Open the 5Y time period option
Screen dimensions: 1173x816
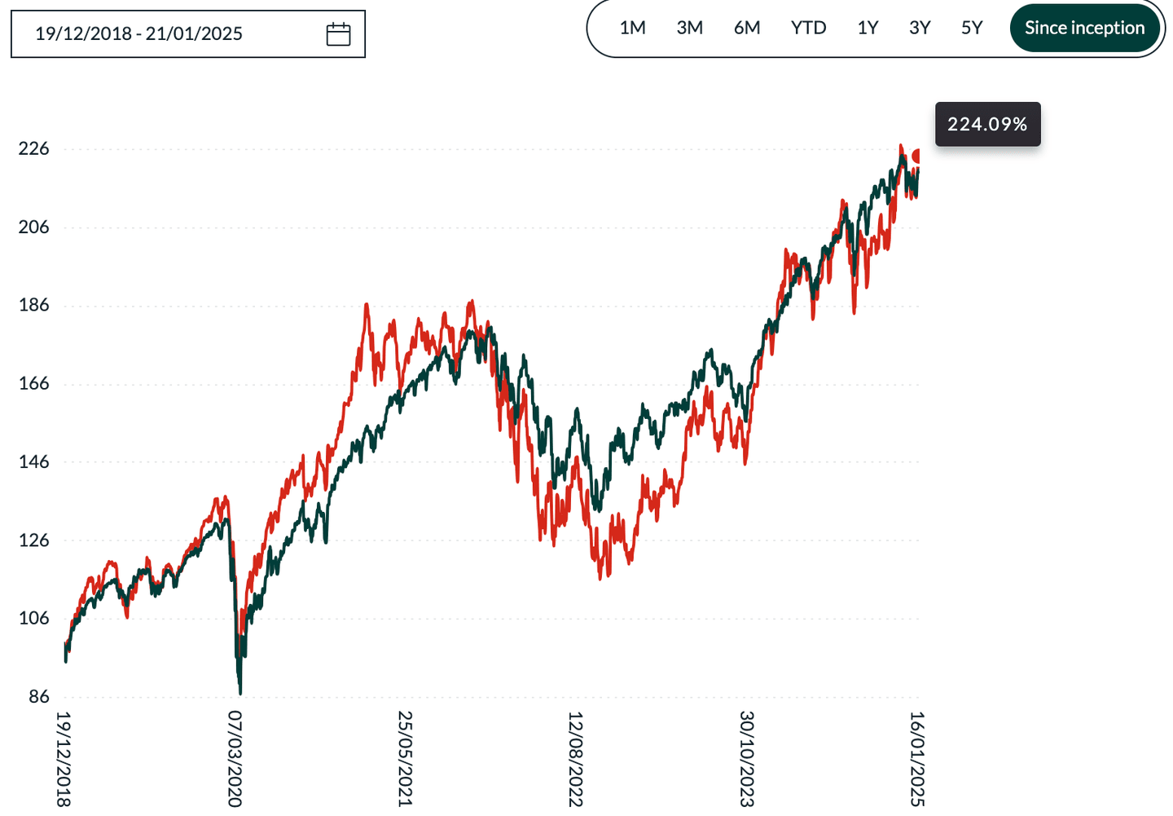pos(971,27)
